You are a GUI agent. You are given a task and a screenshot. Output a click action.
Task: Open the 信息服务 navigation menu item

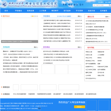(104, 10)
